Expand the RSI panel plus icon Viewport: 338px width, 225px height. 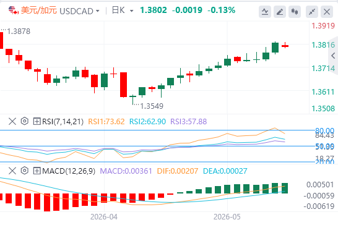tap(37, 121)
